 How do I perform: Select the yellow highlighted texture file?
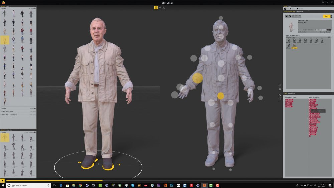click(x=294, y=46)
